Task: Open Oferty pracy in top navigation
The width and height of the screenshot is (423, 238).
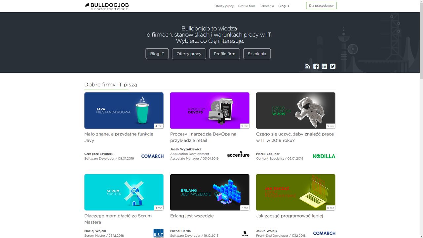Action: 224,6
